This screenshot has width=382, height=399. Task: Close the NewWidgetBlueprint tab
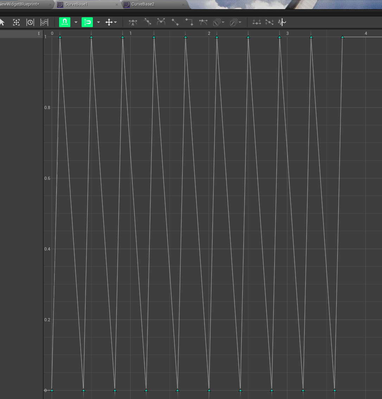click(x=50, y=5)
